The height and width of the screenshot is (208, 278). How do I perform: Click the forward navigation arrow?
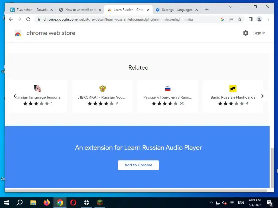pyautogui.click(x=20, y=19)
